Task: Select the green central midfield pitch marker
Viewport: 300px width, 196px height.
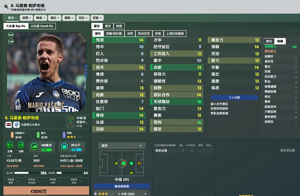Action: (x=124, y=164)
